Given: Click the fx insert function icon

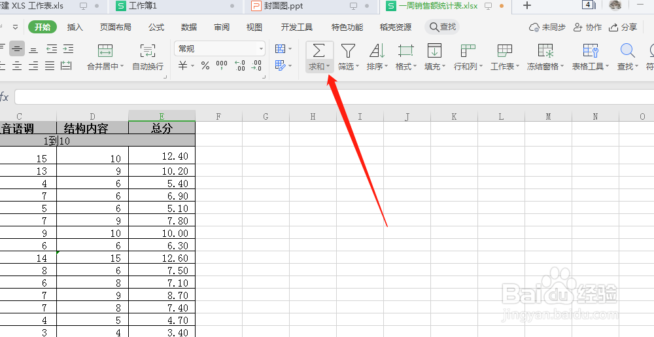Looking at the screenshot, I should point(4,98).
